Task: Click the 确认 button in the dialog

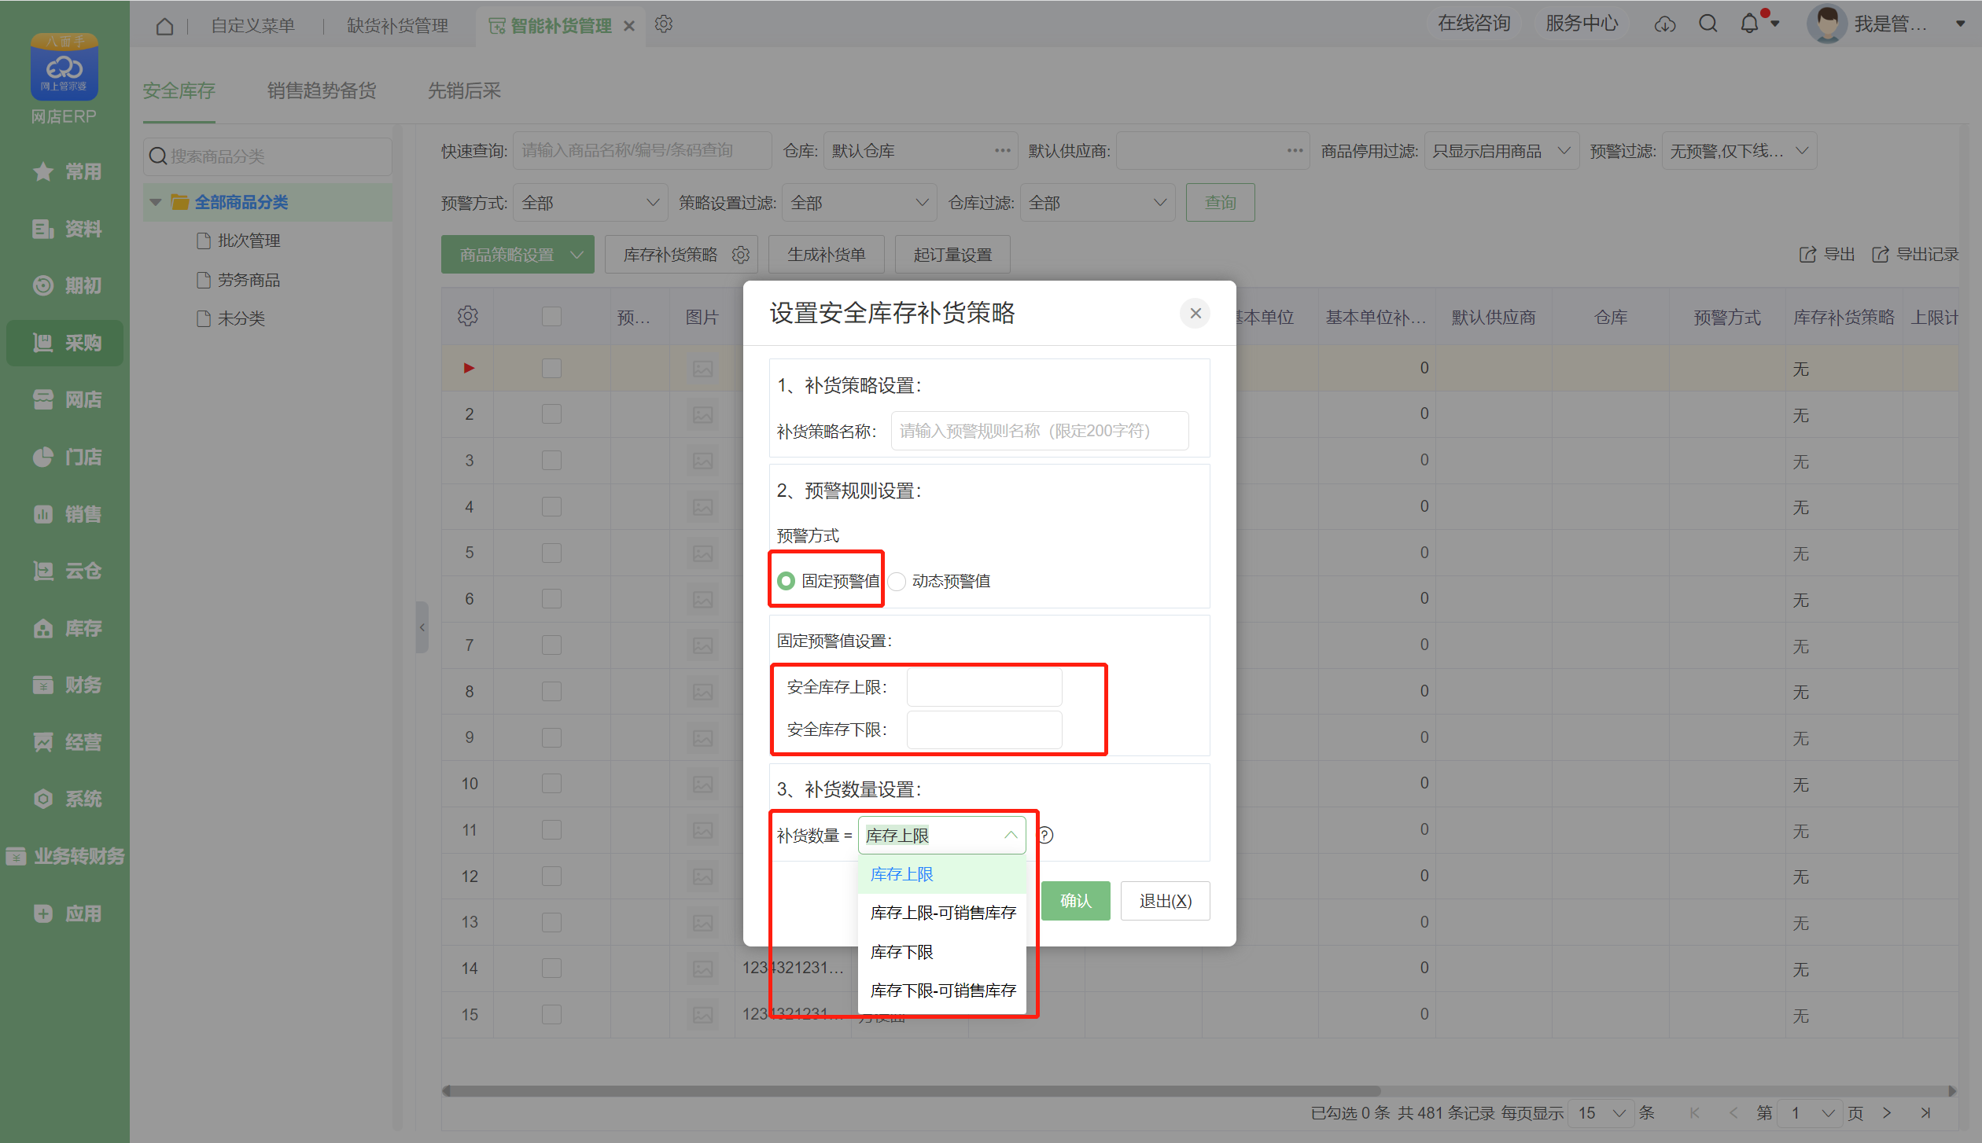Action: [1075, 901]
